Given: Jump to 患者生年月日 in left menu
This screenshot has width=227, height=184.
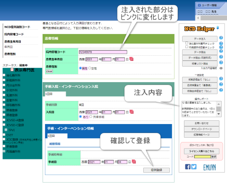Looking at the screenshot, I should pos(13,42).
